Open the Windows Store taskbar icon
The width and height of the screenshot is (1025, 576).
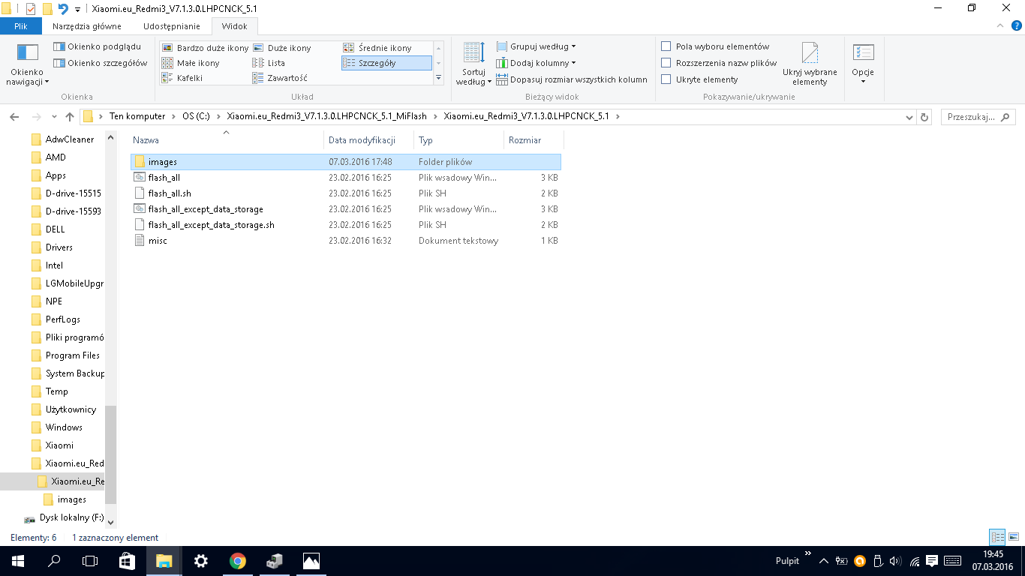(x=128, y=560)
